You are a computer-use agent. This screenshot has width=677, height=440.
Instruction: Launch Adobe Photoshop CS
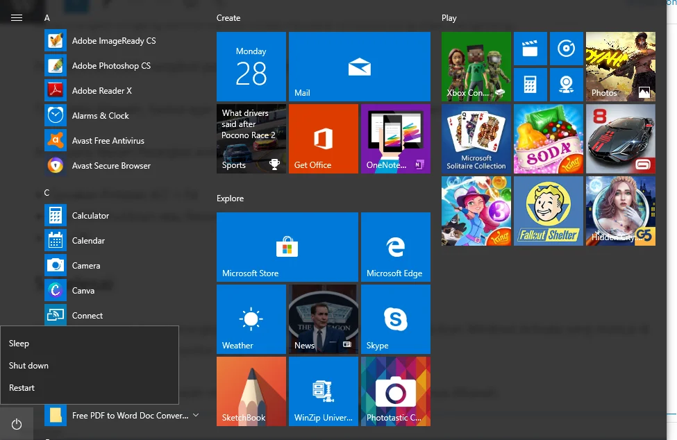(121, 65)
